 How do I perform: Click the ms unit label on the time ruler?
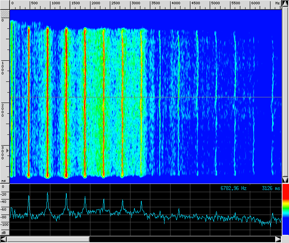click(3, 181)
